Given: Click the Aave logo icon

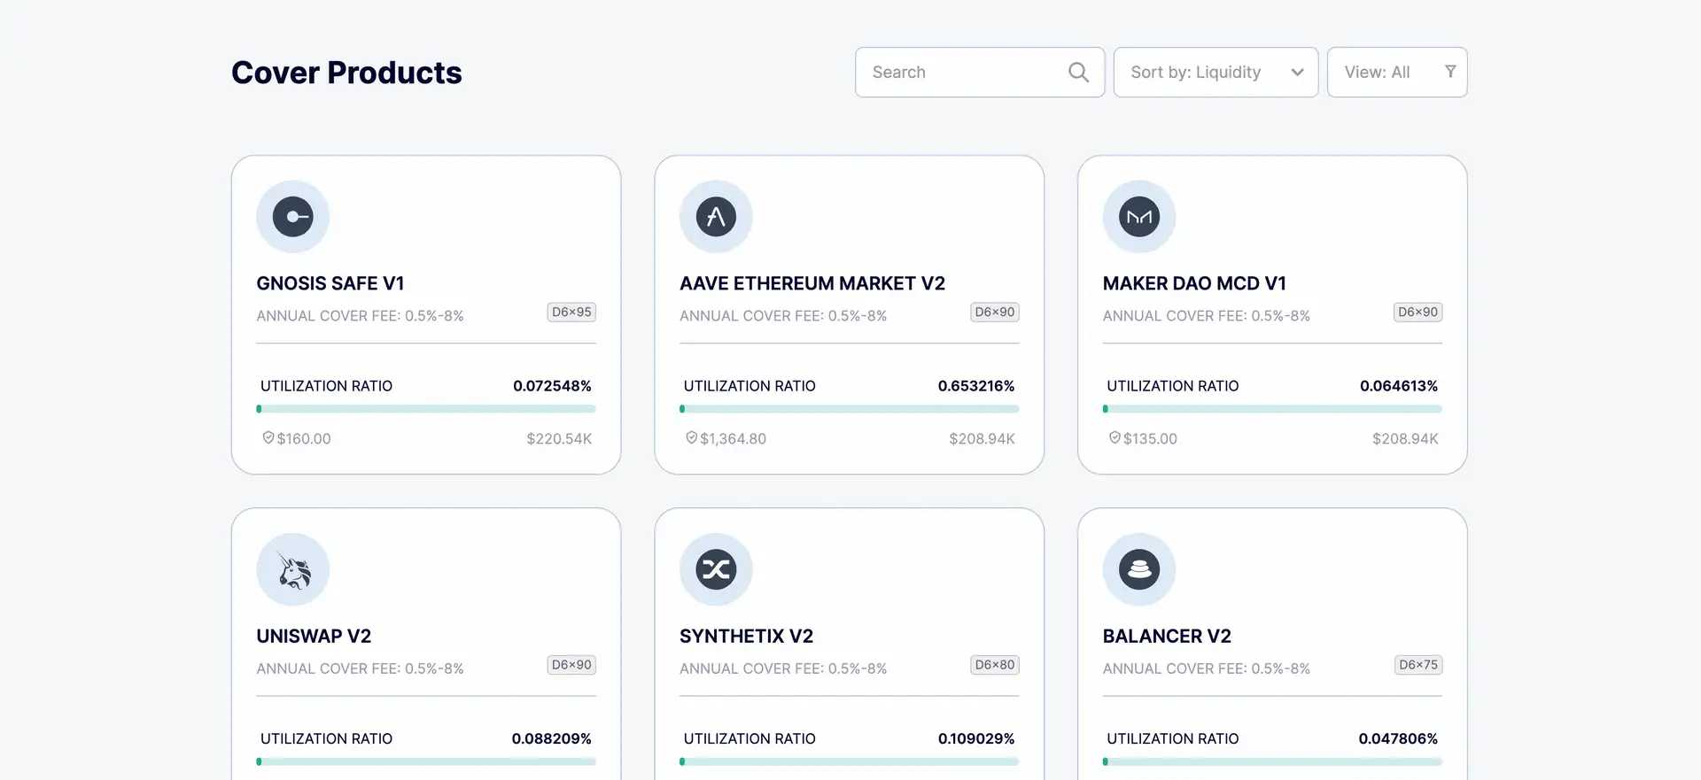Looking at the screenshot, I should point(716,217).
